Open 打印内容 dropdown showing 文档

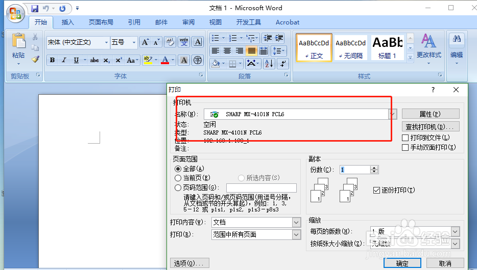(x=297, y=223)
